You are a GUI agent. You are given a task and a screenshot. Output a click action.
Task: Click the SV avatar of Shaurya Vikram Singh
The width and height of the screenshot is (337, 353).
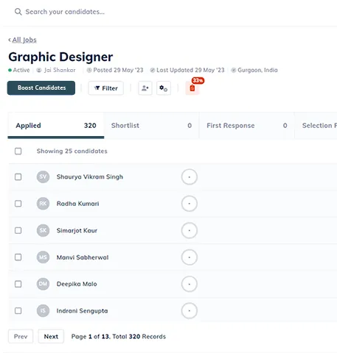pyautogui.click(x=43, y=176)
